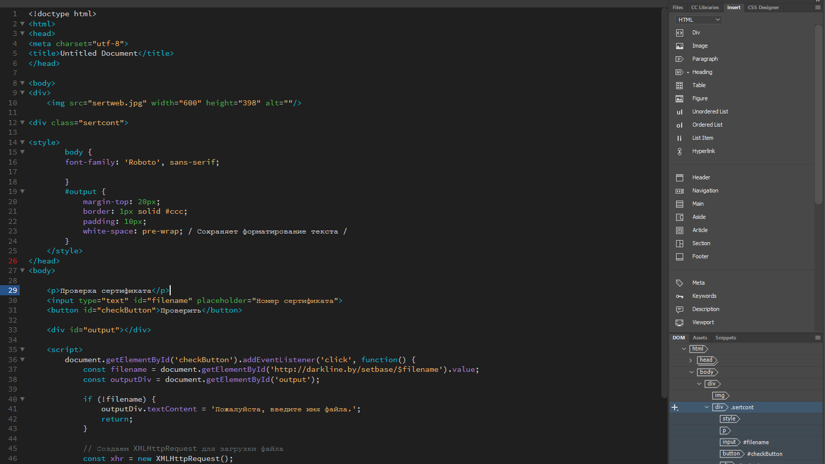Collapse the body node in DOM tree
Screen dimensions: 825x464
[x=691, y=372]
